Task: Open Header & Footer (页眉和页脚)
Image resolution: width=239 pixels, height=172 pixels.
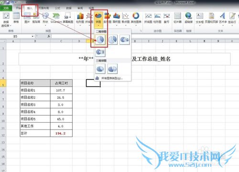Action: (x=211, y=18)
